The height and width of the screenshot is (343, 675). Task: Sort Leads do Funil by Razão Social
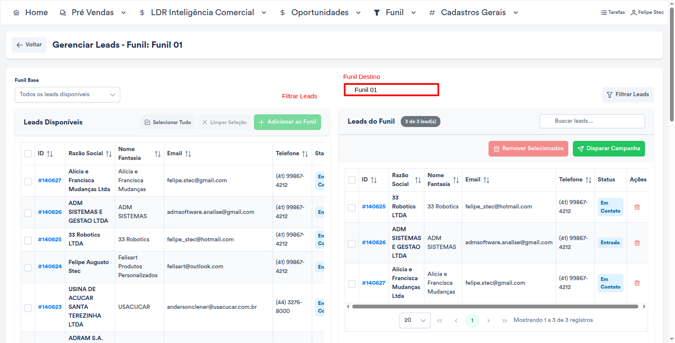(418, 180)
